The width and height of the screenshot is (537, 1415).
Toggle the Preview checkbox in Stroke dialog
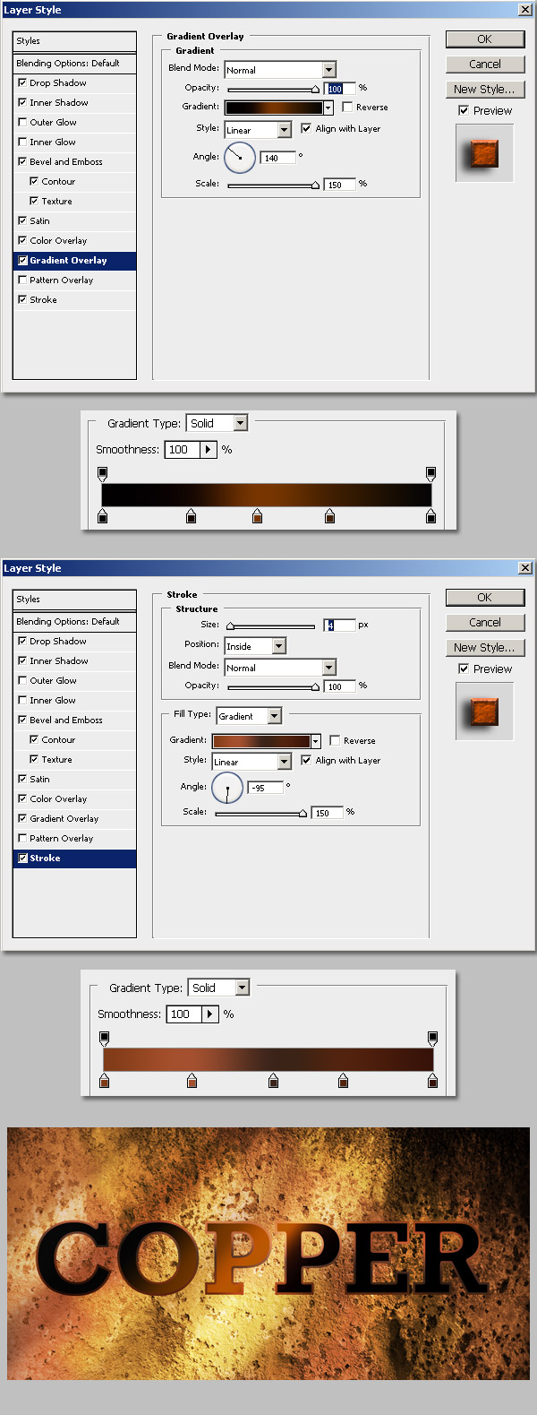pyautogui.click(x=463, y=669)
